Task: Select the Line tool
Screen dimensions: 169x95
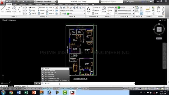Action: pos(3,9)
